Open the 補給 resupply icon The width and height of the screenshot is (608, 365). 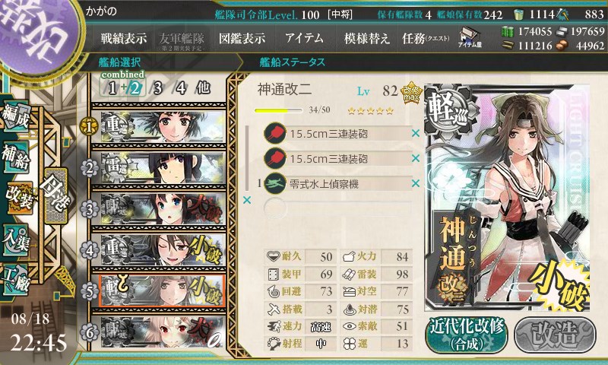16,157
